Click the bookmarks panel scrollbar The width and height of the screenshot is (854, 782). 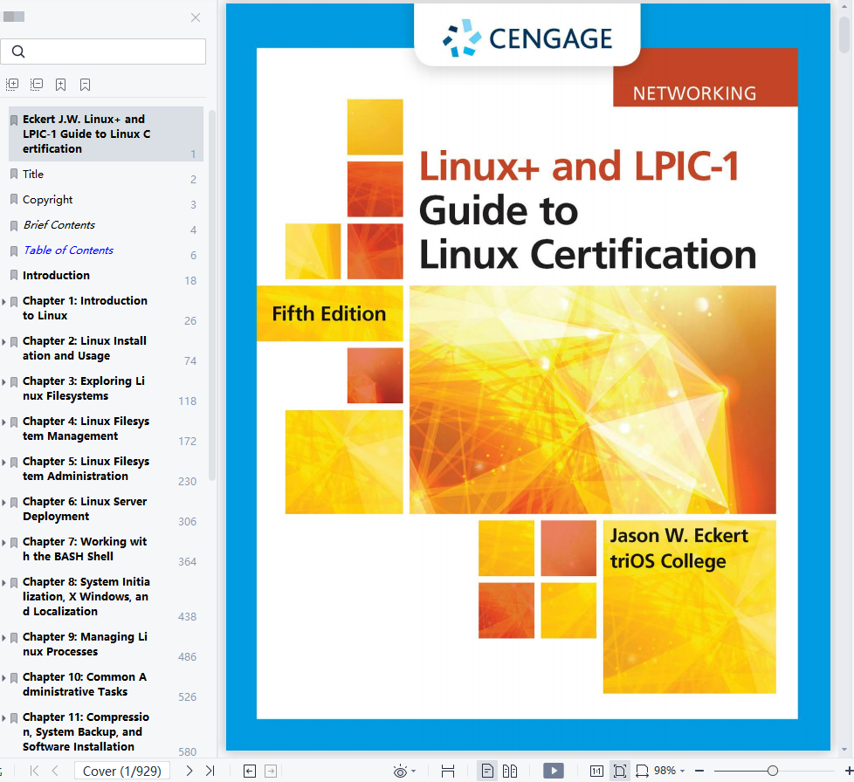212,295
